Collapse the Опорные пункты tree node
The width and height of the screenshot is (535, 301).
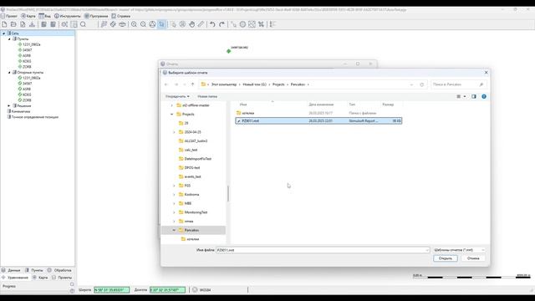pos(9,73)
